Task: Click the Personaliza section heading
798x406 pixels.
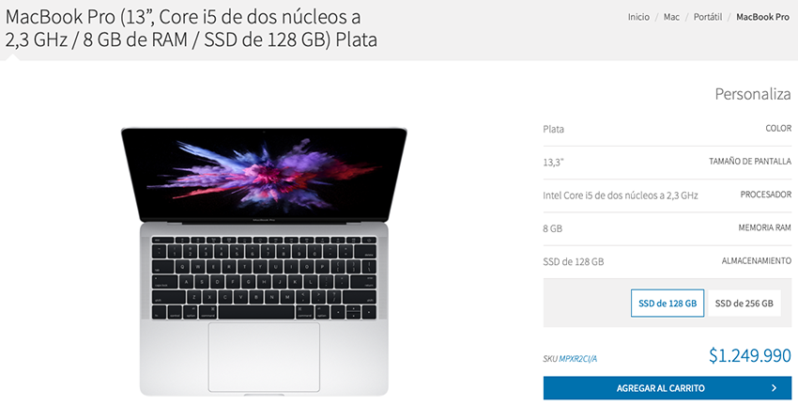Action: pyautogui.click(x=753, y=94)
